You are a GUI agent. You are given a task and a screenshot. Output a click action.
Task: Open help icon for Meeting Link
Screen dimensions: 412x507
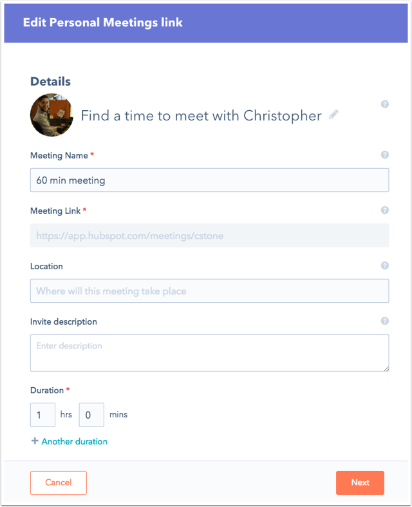(x=384, y=210)
